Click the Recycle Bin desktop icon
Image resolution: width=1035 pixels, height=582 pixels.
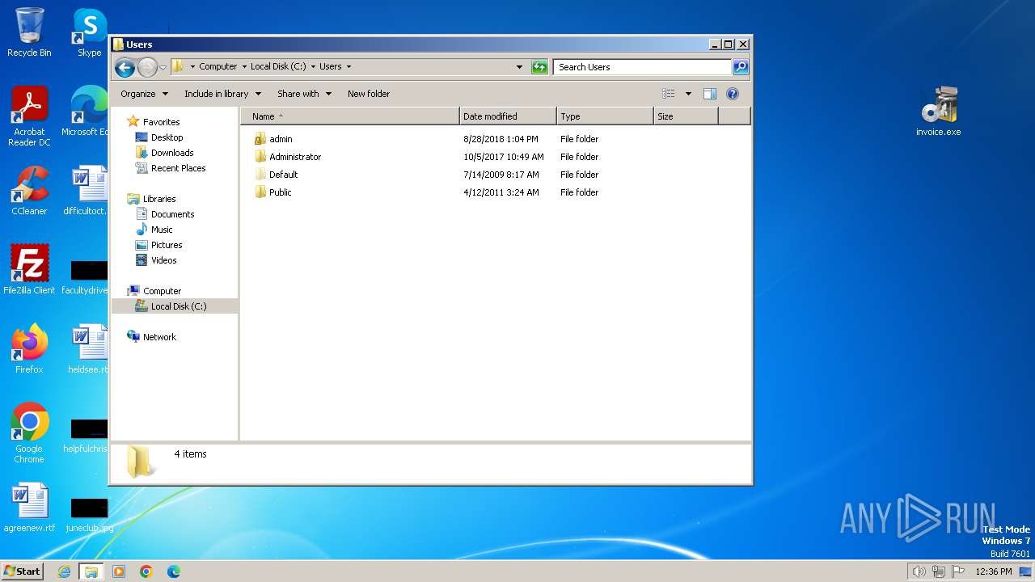[29, 32]
